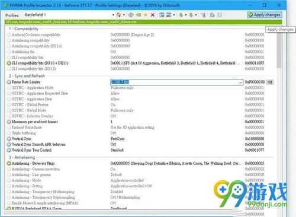296x217 pixels.
Task: Click the last greyed toolbar icon after the magnifier
Action: coord(220,15)
